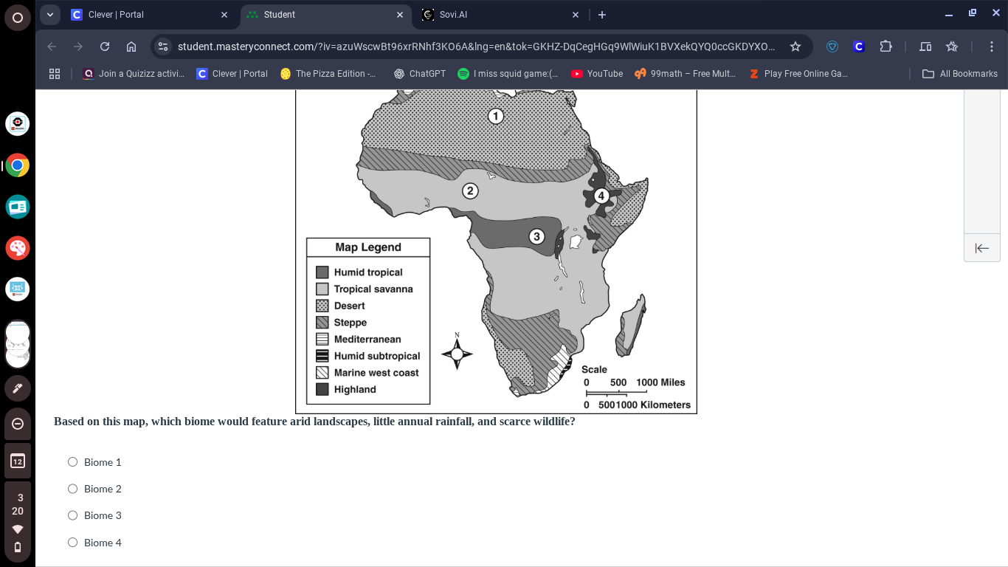Open the Chrome three-dot menu
Viewport: 1008px width, 567px height.
point(992,47)
